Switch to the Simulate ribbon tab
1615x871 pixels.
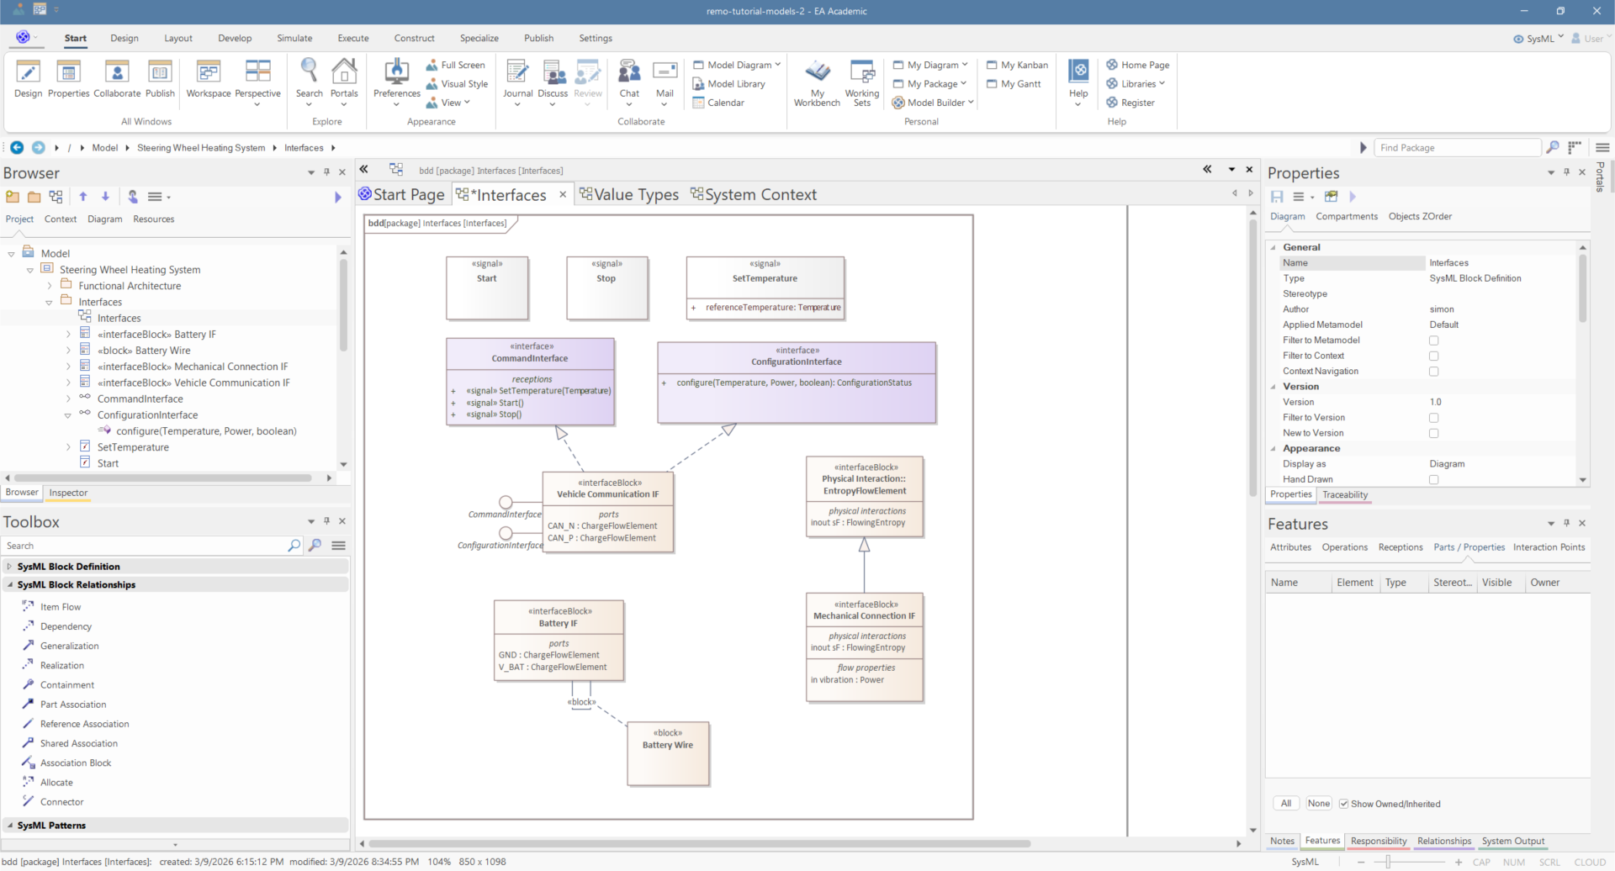pyautogui.click(x=294, y=38)
